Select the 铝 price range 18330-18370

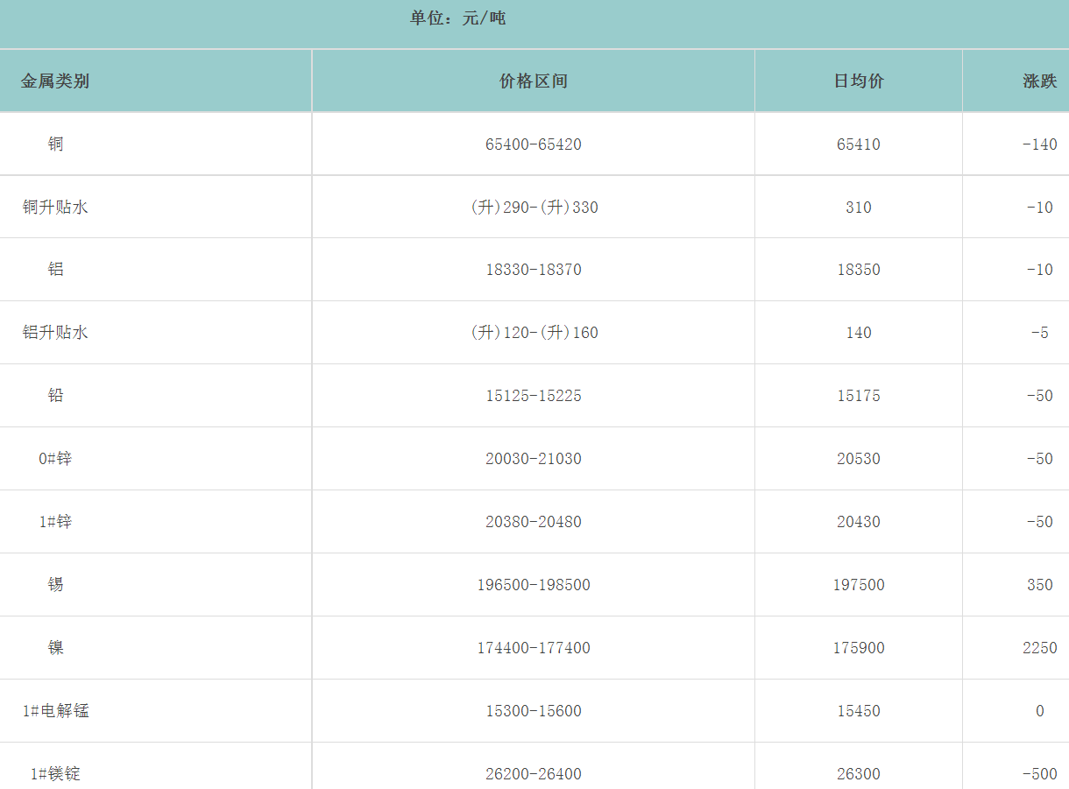pos(533,270)
